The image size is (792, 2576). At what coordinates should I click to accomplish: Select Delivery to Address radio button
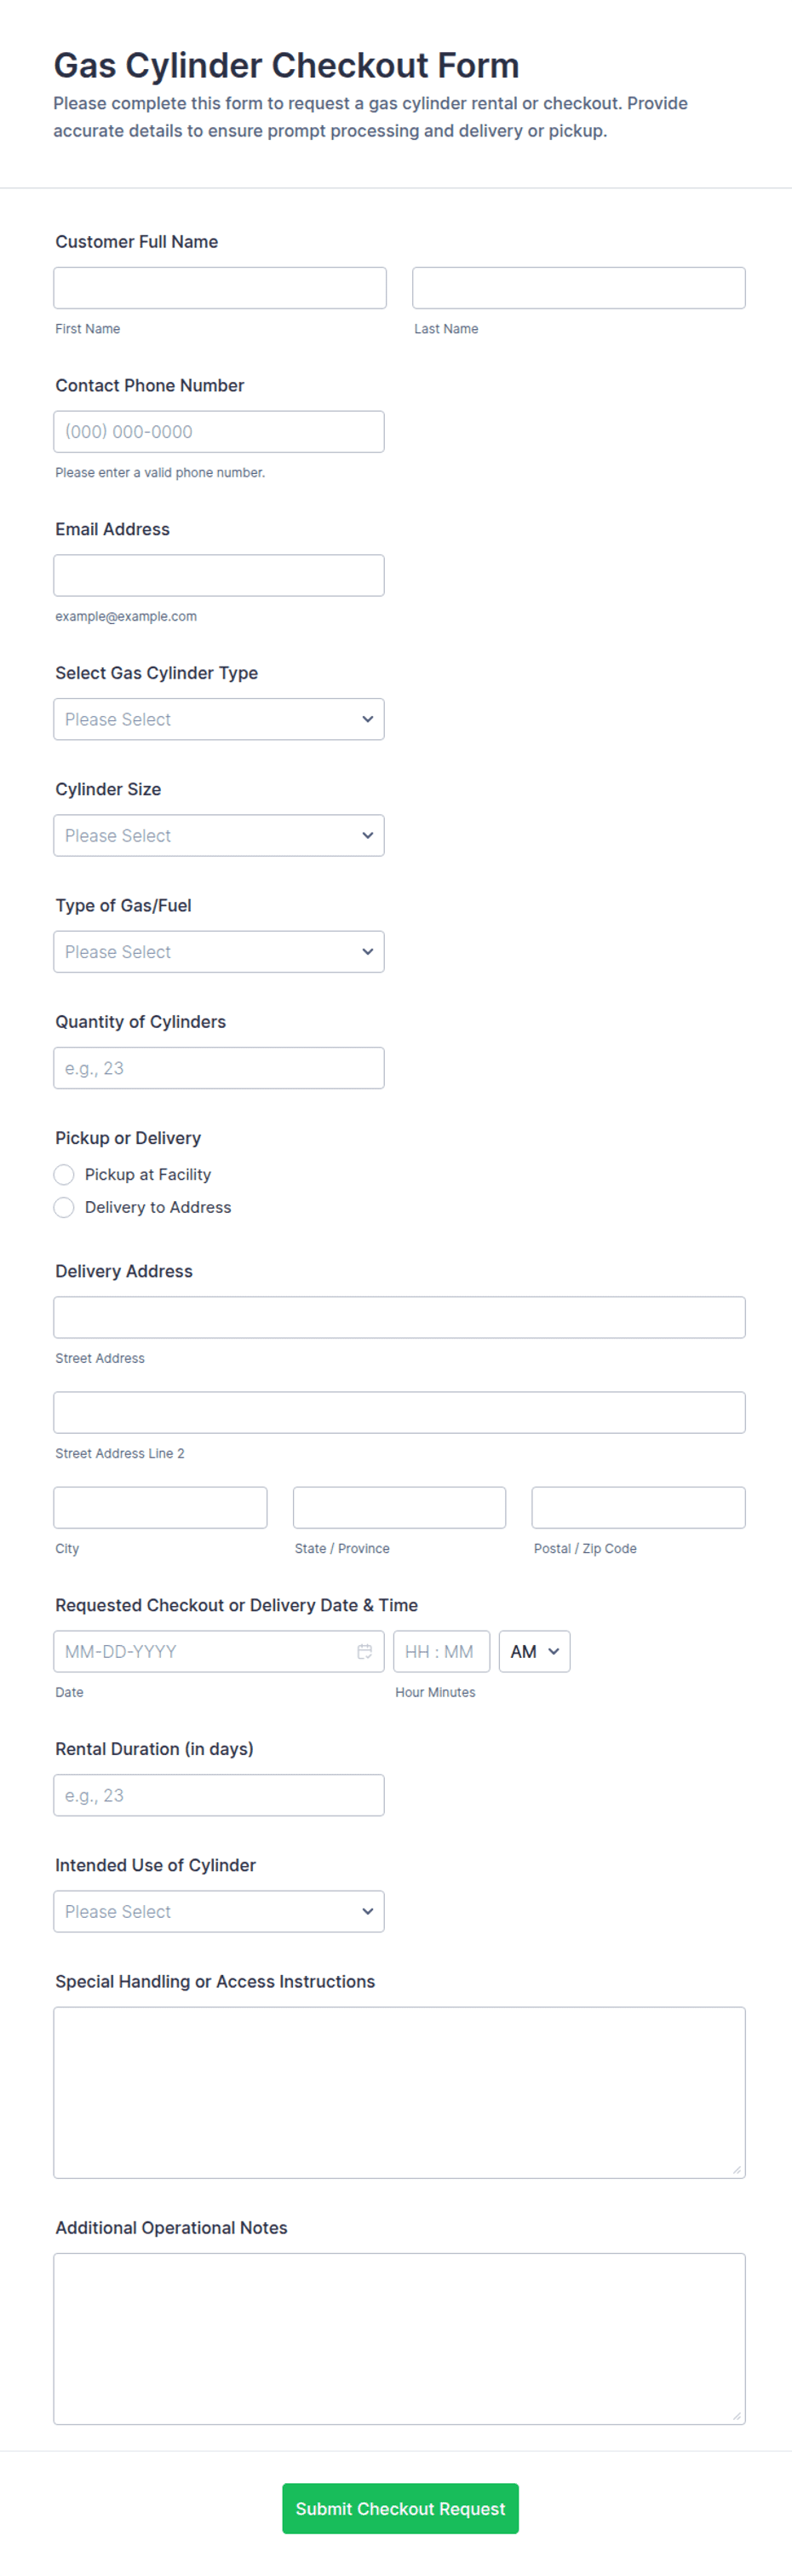pos(64,1207)
